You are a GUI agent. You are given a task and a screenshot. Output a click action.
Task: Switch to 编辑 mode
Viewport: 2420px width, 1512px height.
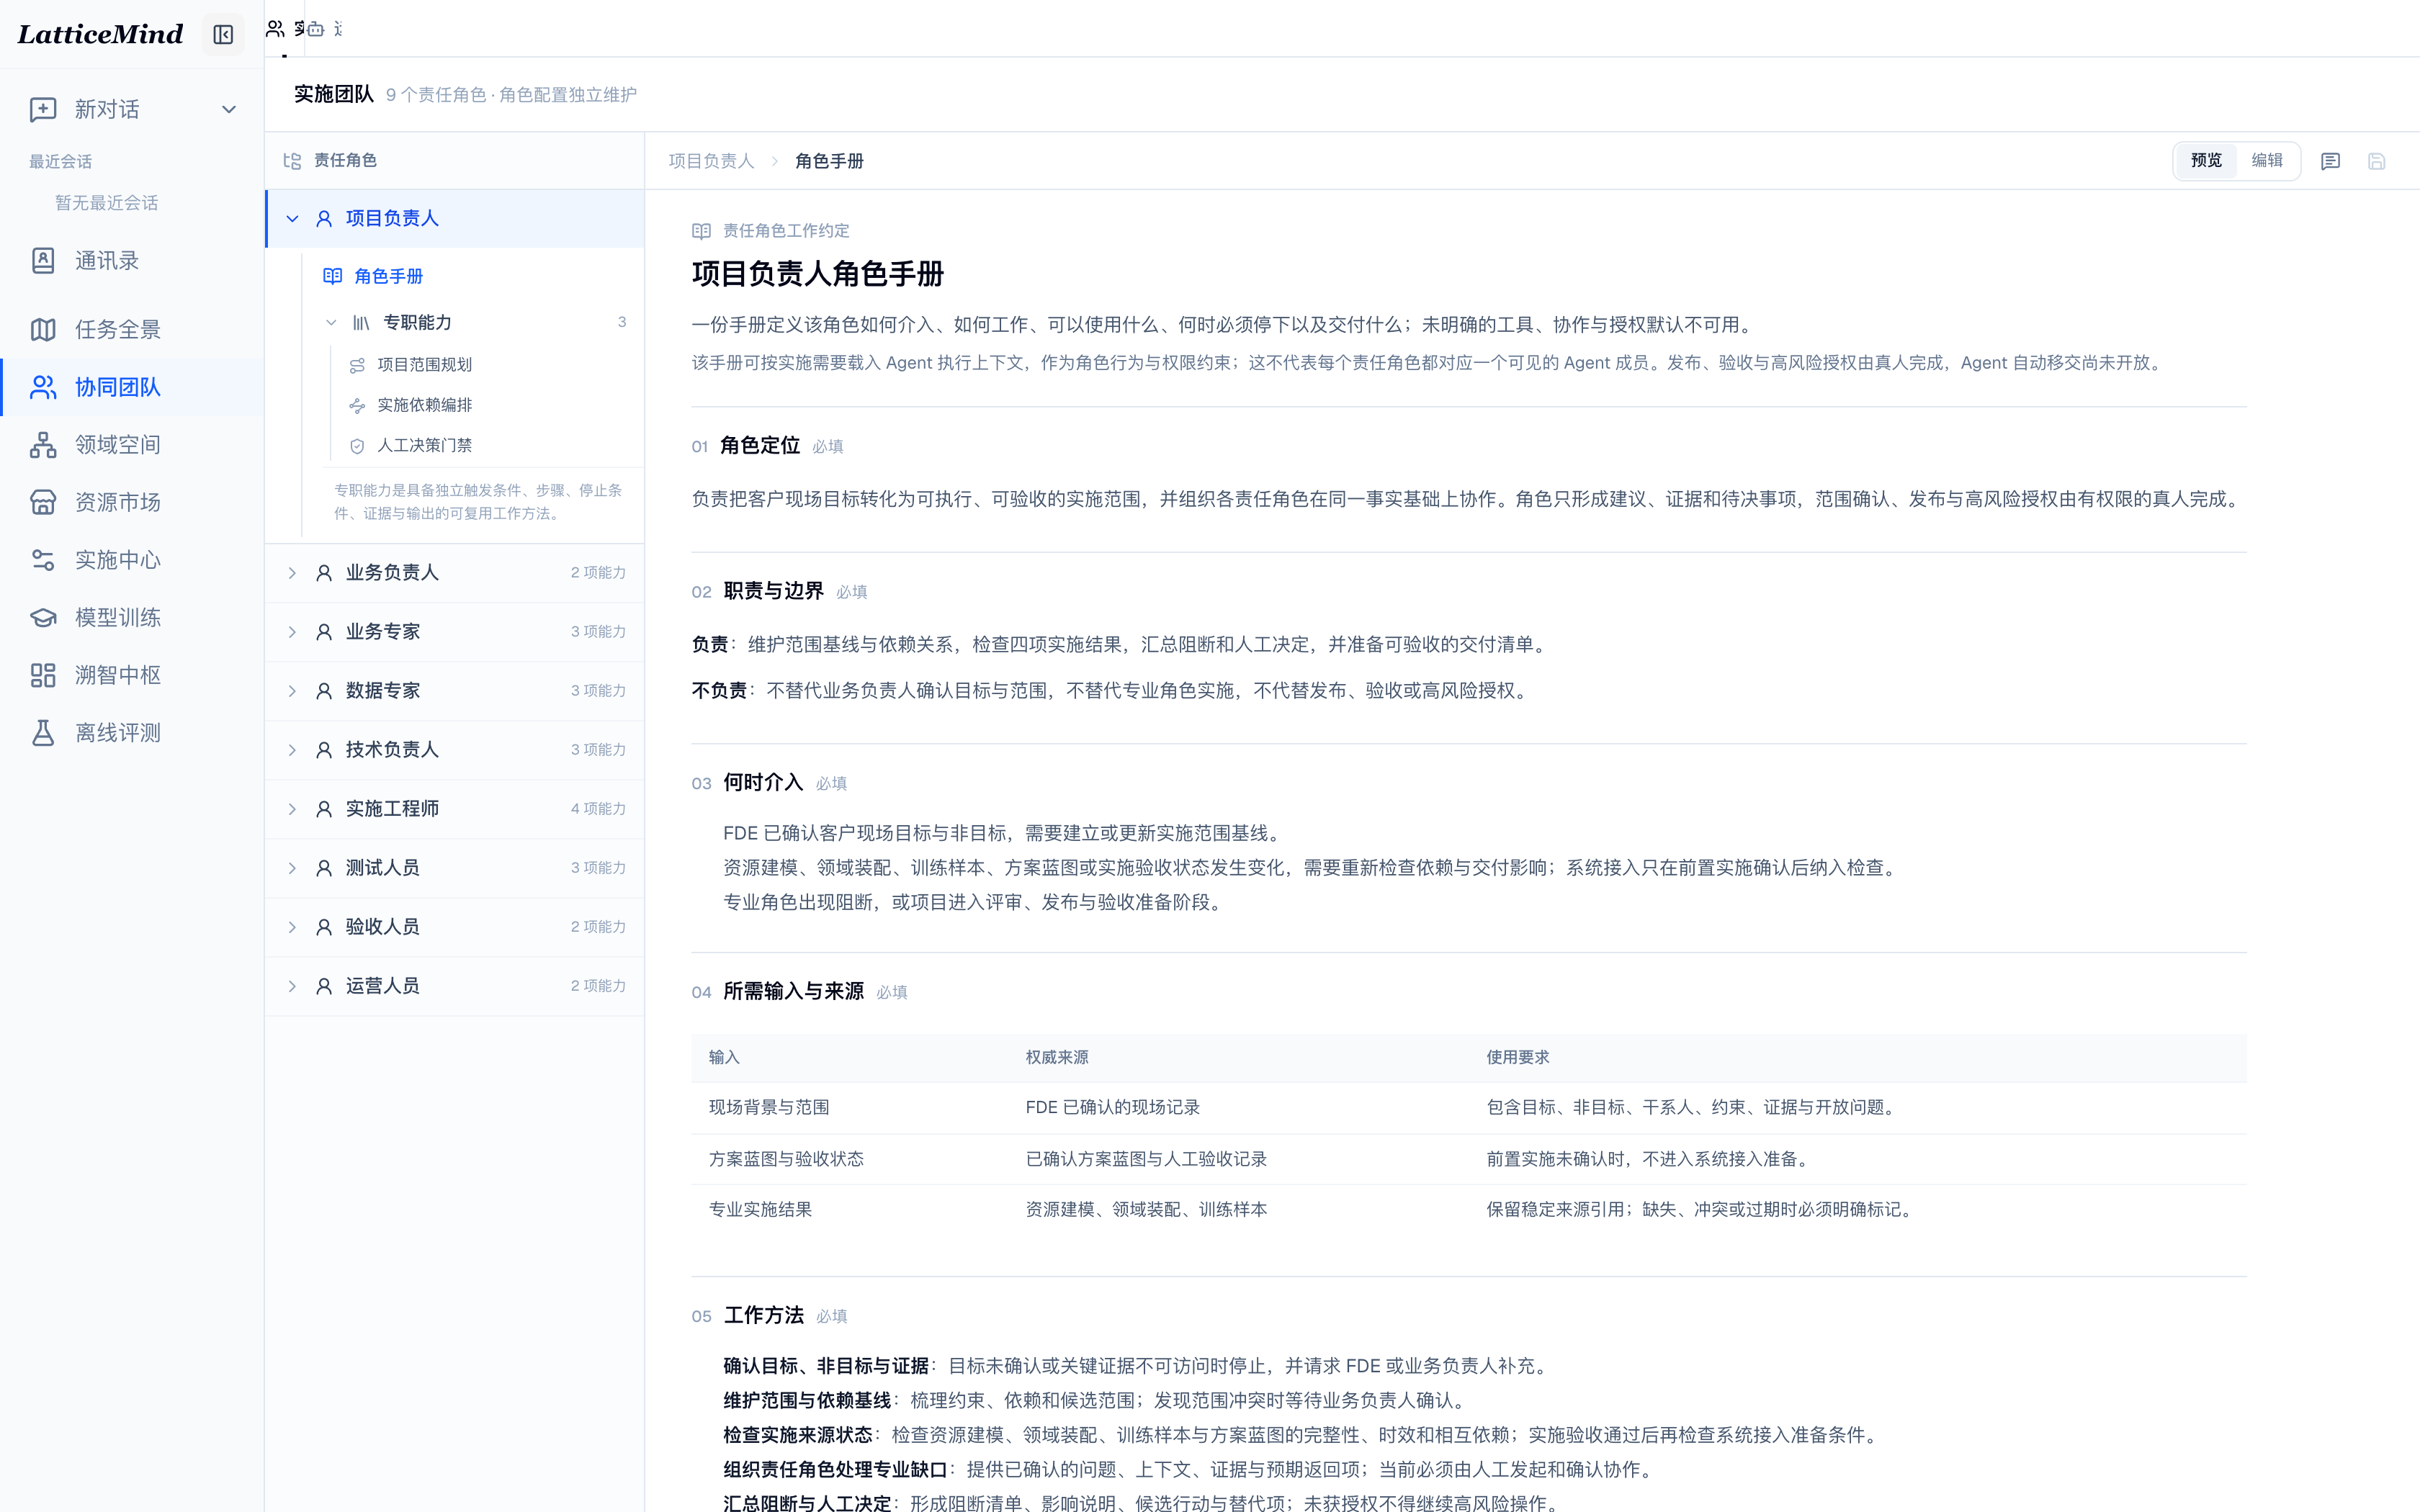tap(2267, 161)
